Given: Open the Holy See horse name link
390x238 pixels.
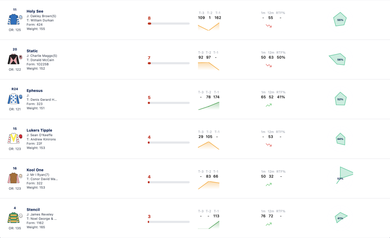Looking at the screenshot, I should pos(35,11).
